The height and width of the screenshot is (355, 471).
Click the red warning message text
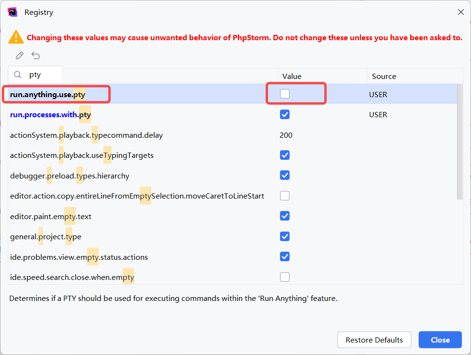pyautogui.click(x=245, y=37)
